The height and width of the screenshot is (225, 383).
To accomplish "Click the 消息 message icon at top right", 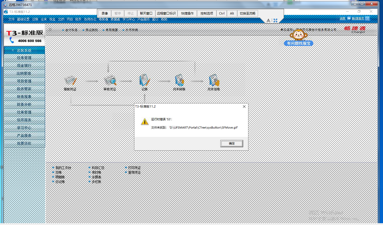I will (349, 18).
